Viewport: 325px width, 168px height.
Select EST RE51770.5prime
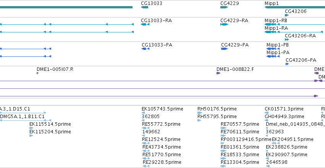click(162, 155)
